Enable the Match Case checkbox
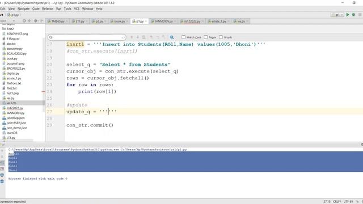Image resolution: width=363 pixels, height=204 pixels. [x=184, y=37]
